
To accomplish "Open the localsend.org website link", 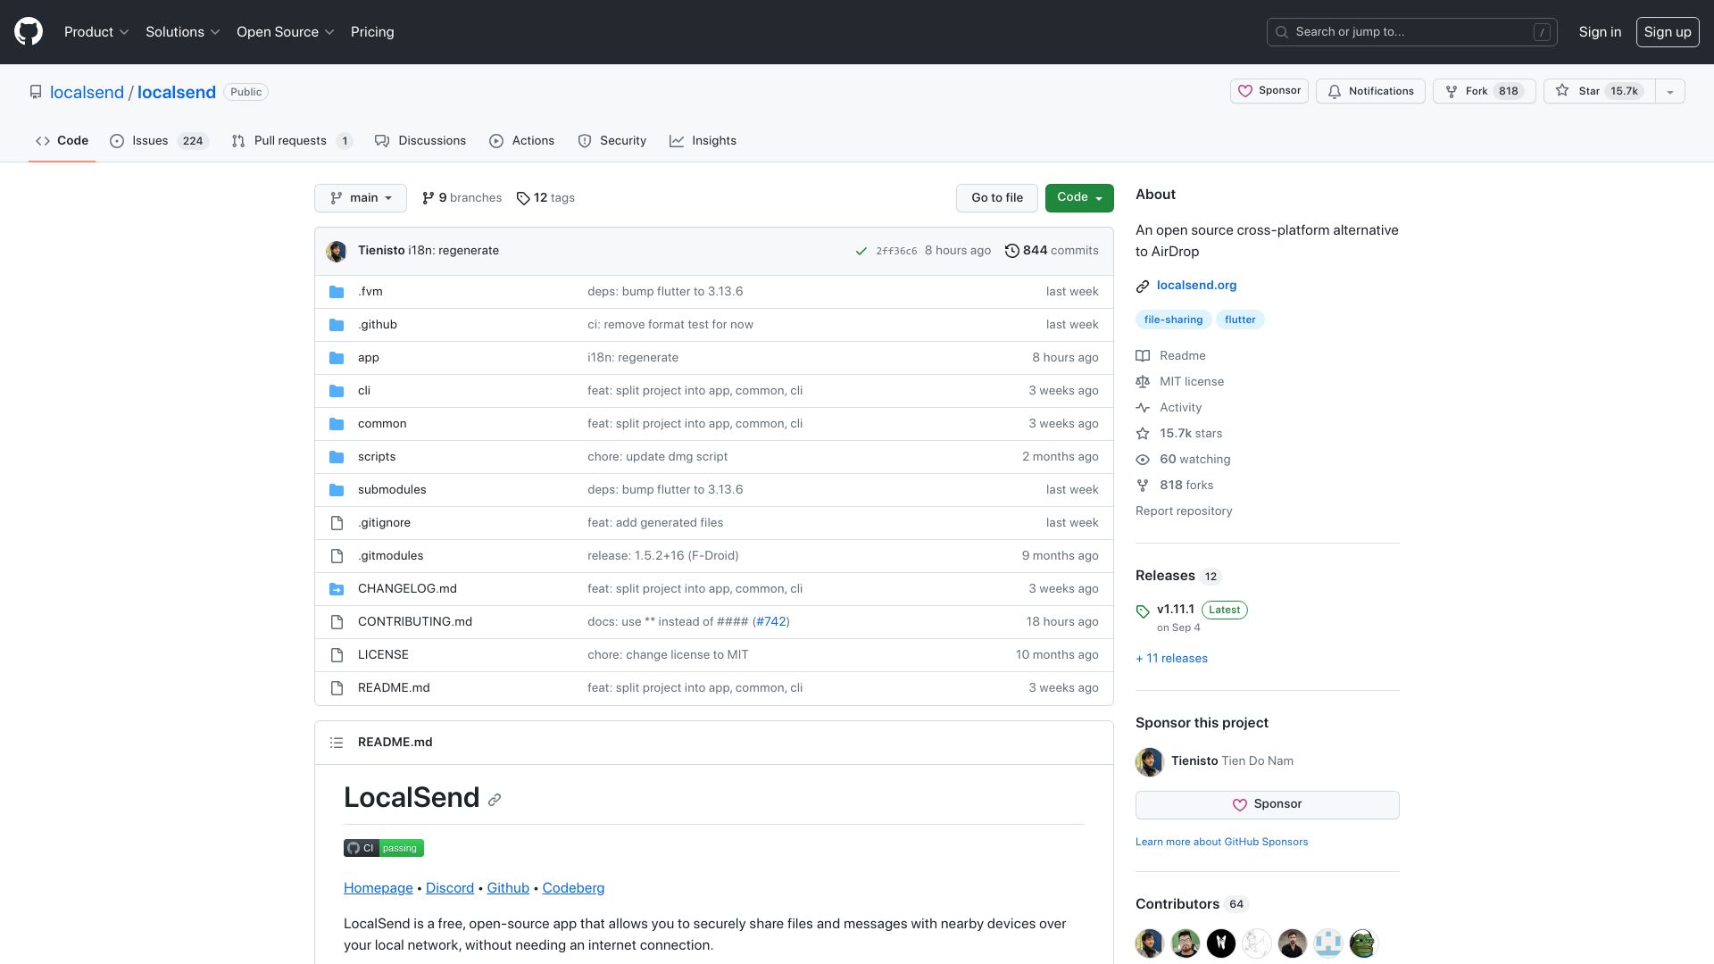I will 1196,286.
